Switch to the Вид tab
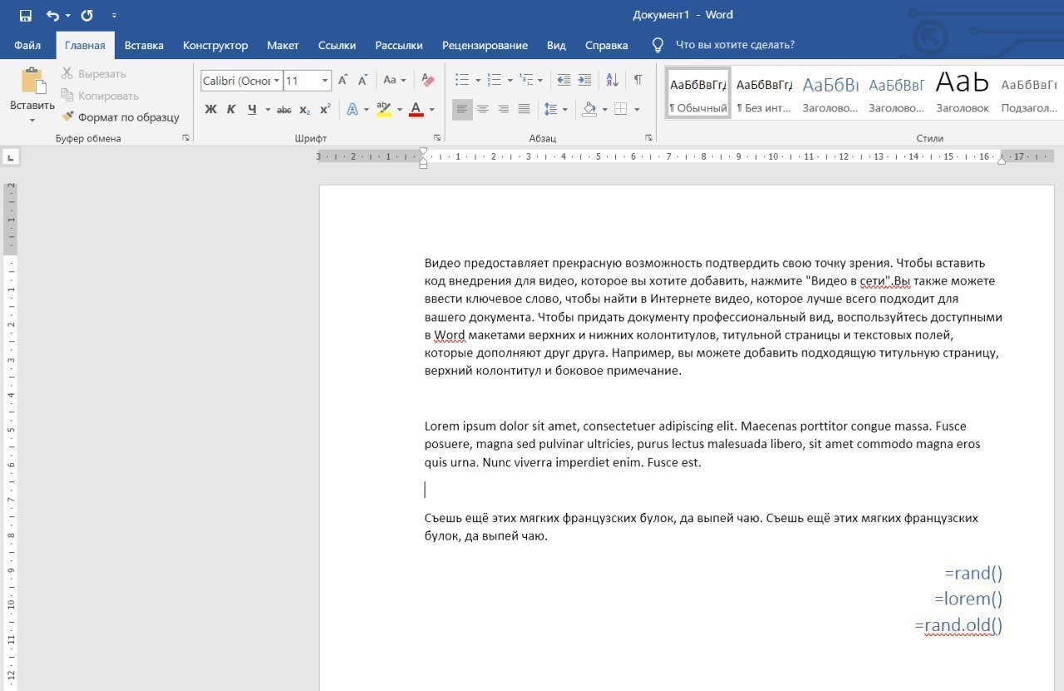 pyautogui.click(x=556, y=45)
